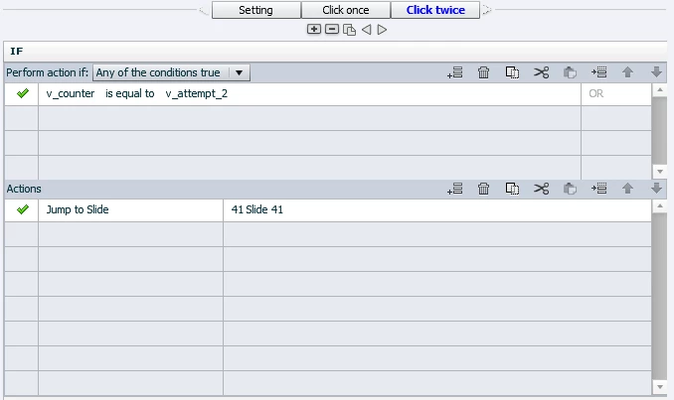Move action down arrow

[x=656, y=188]
